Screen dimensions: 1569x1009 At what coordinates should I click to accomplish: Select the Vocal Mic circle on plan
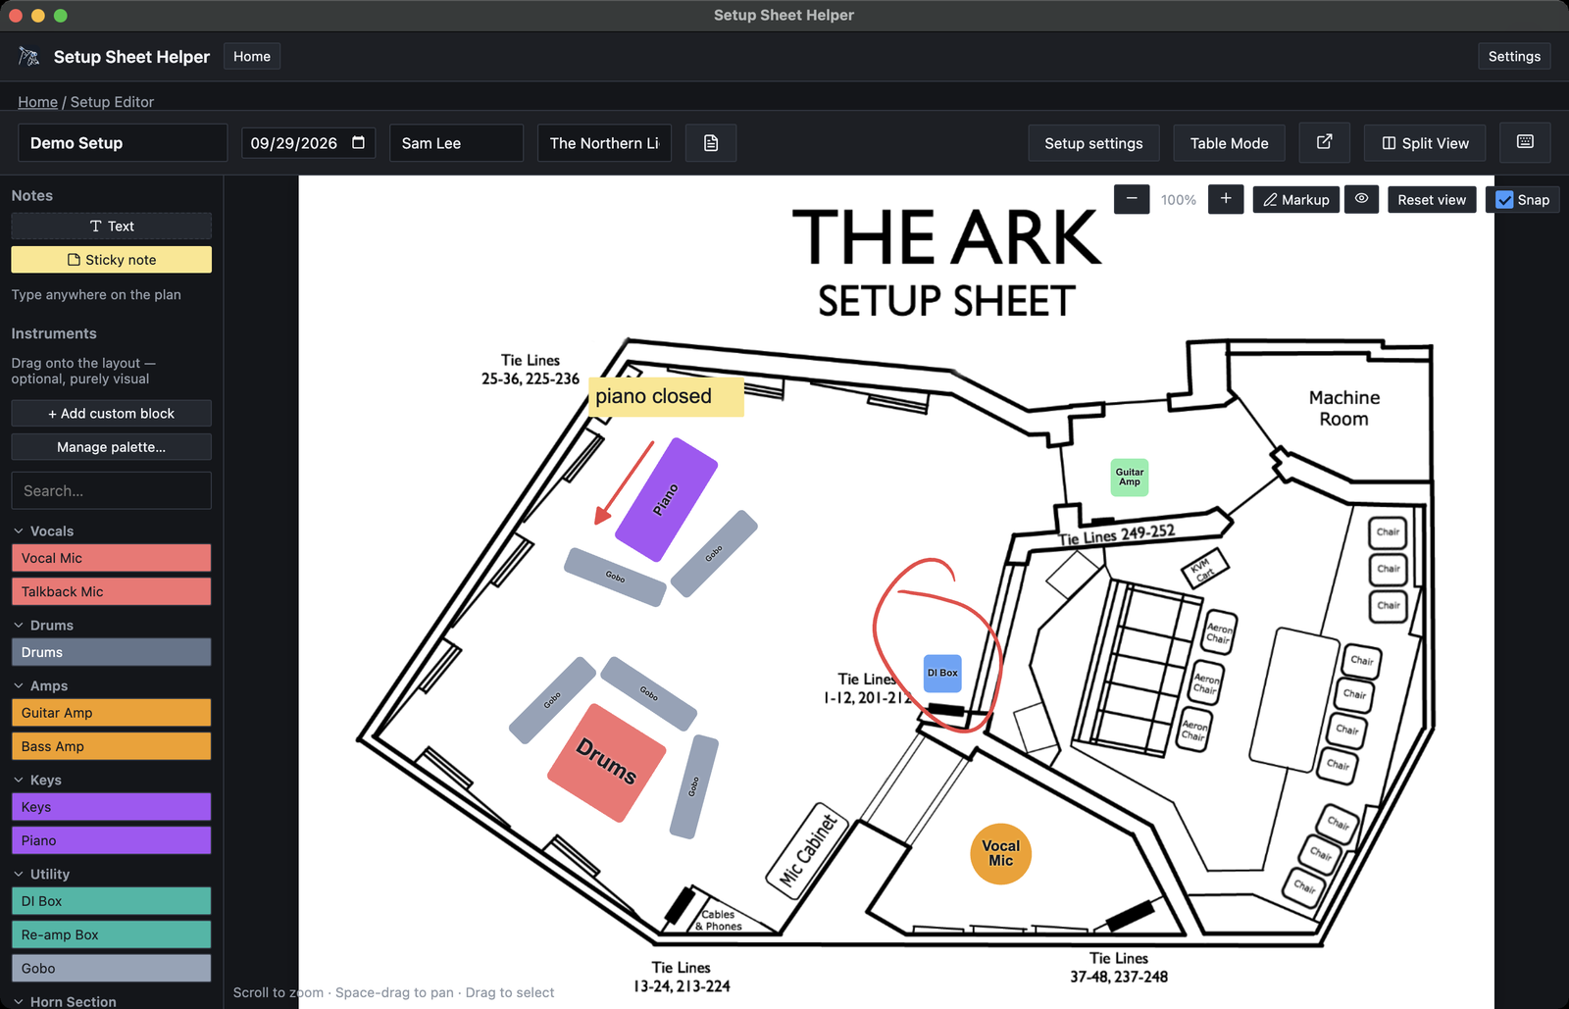1000,853
